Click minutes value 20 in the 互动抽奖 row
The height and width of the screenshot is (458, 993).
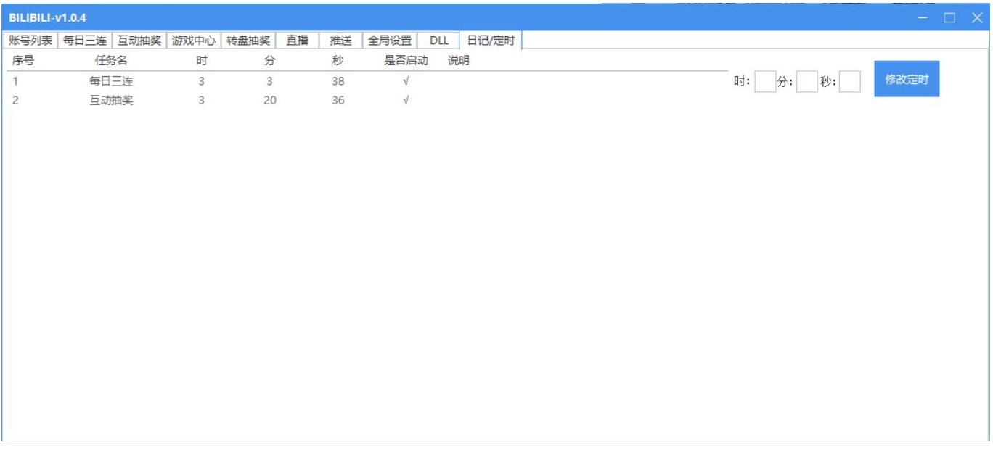click(270, 100)
